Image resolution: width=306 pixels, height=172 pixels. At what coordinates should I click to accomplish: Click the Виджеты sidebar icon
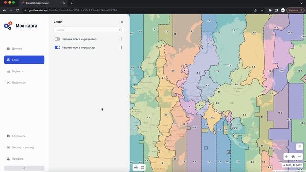click(8, 71)
